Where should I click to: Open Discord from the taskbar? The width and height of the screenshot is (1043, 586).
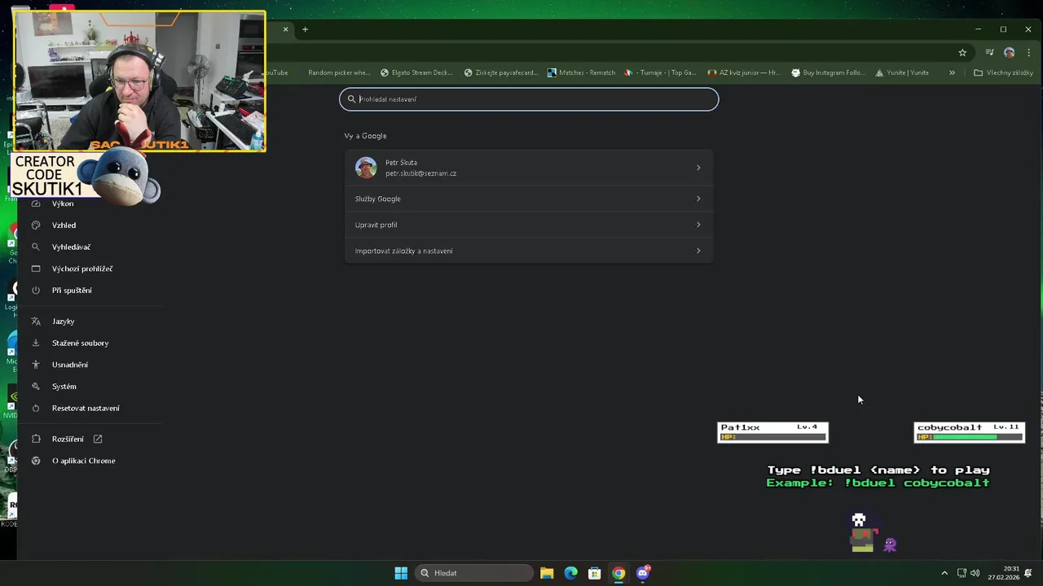coord(643,573)
